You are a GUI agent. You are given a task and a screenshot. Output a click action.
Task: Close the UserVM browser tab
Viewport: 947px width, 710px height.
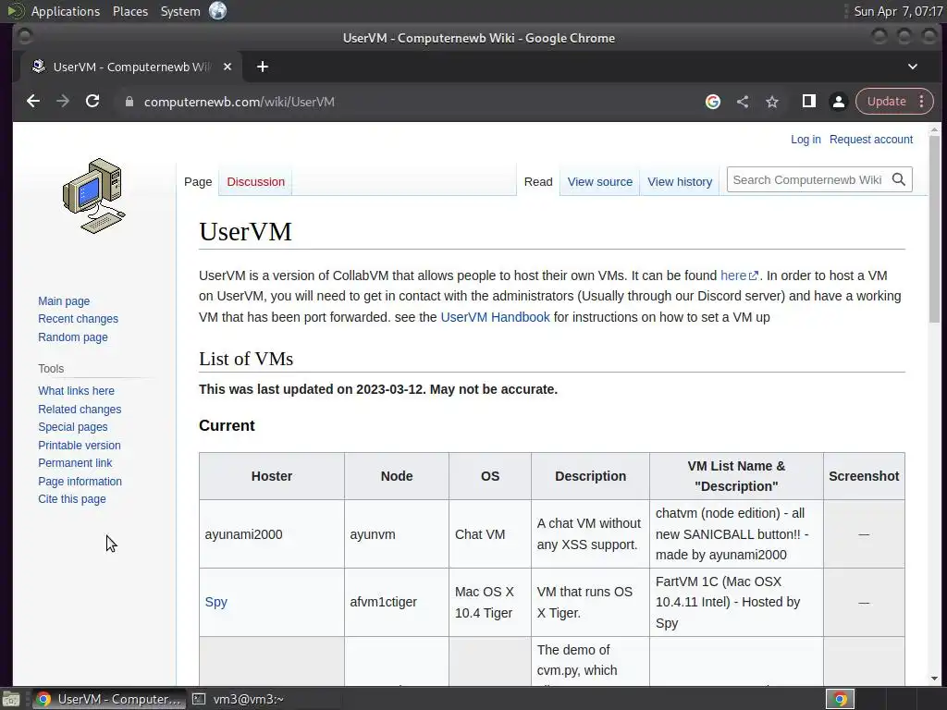228,67
